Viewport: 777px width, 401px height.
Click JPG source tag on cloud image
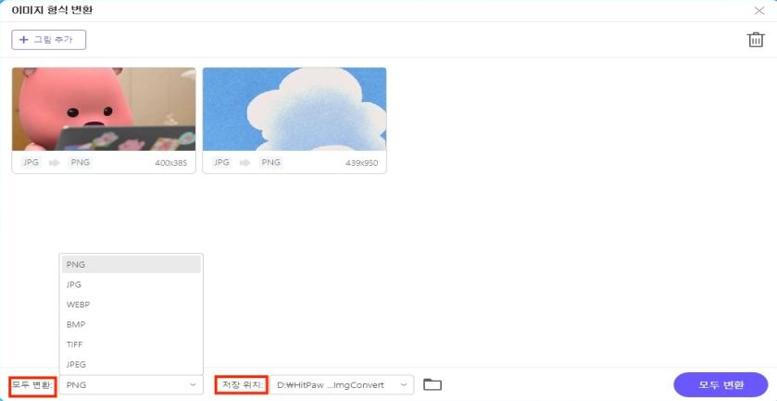pyautogui.click(x=221, y=162)
